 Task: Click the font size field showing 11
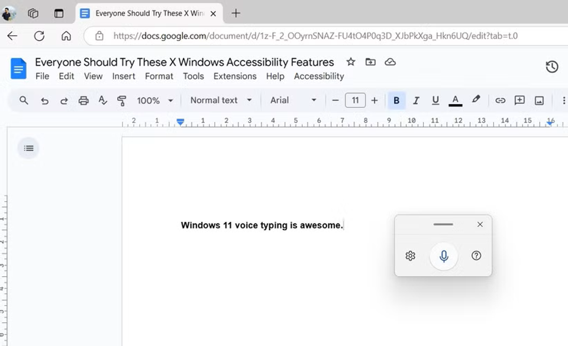click(355, 101)
